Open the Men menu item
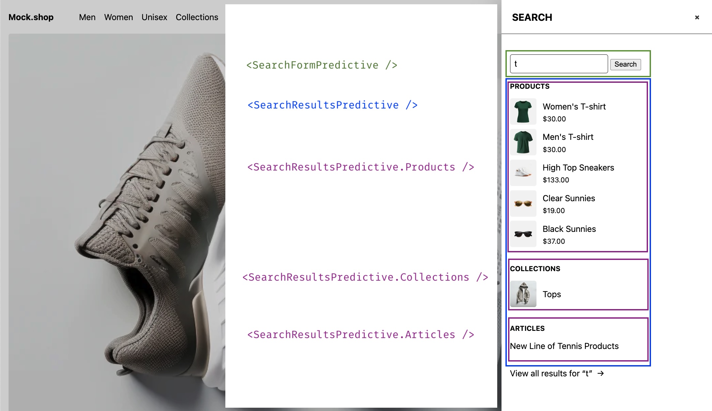Viewport: 712px width, 411px height. pyautogui.click(x=87, y=17)
